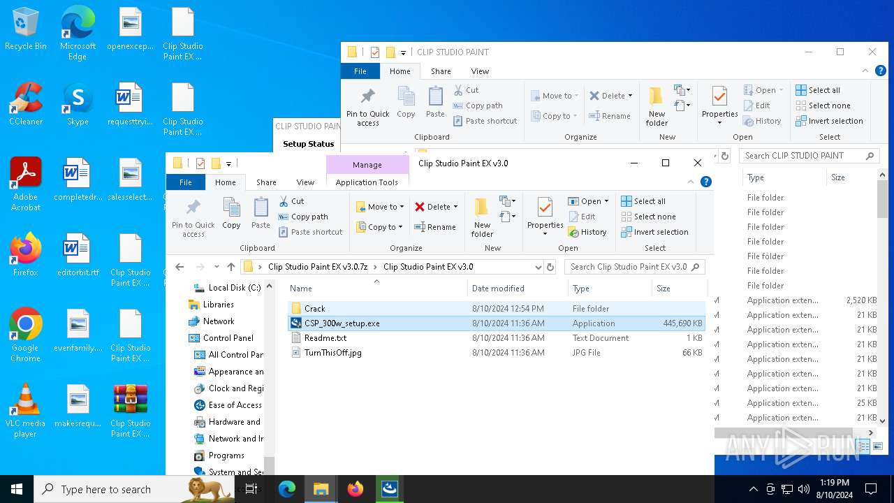Click Search CLIP STUDIO PAINT field
The height and width of the screenshot is (503, 894).
click(809, 156)
